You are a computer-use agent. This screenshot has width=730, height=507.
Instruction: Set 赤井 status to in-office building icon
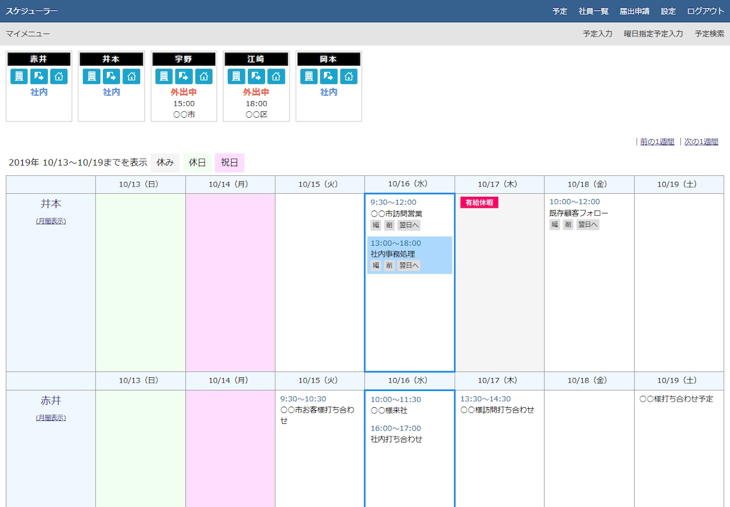19,77
